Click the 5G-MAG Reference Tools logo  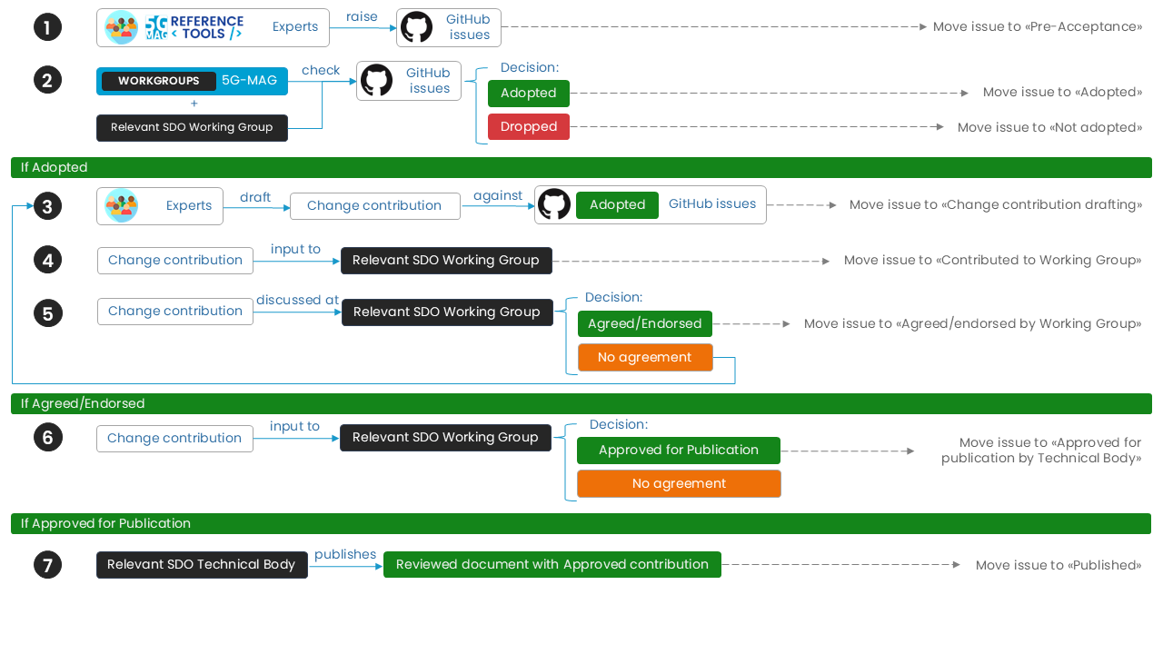click(194, 27)
